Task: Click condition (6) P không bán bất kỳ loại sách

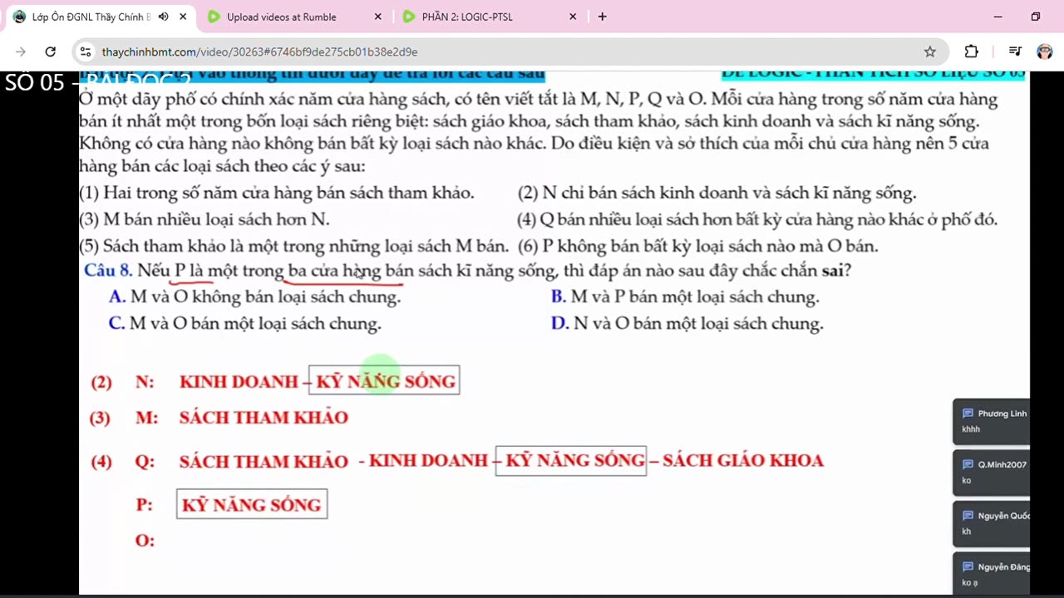Action: click(697, 247)
